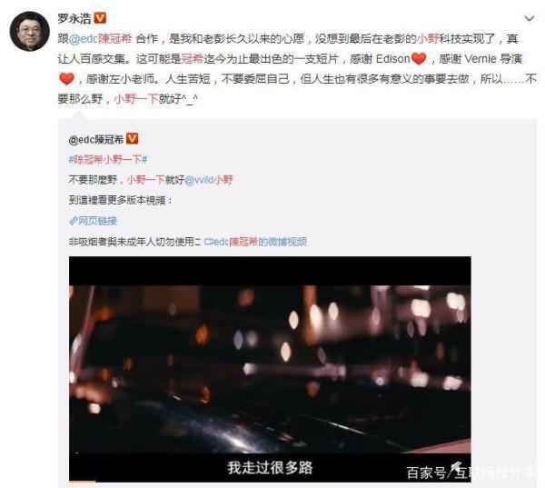Open the reposted author @edc陳冠希 name
Image resolution: width=545 pixels, height=488 pixels.
point(96,139)
